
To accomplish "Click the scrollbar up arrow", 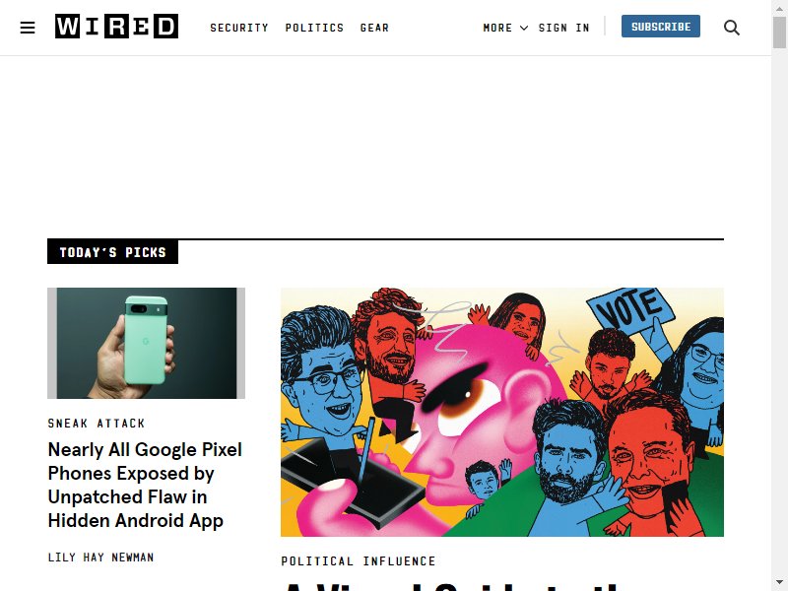I will coord(779,6).
